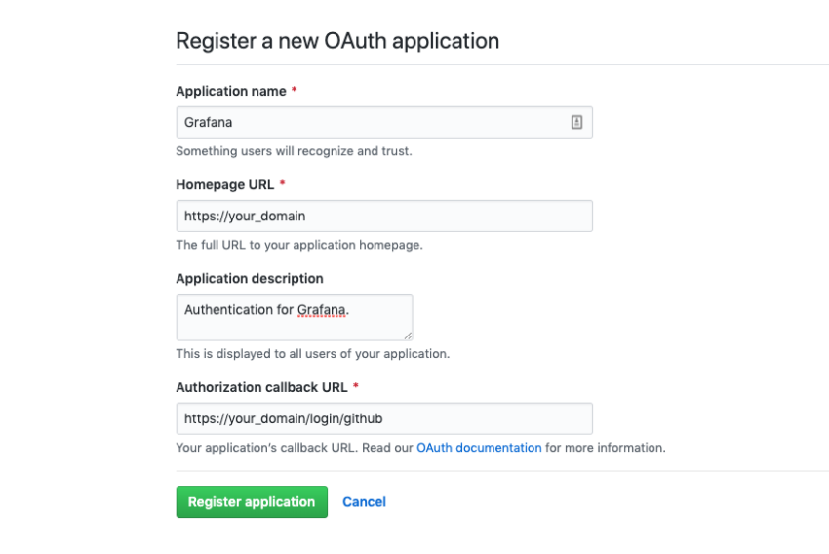This screenshot has height=554, width=829.
Task: Cancel the OAuth application registration
Action: [x=365, y=501]
